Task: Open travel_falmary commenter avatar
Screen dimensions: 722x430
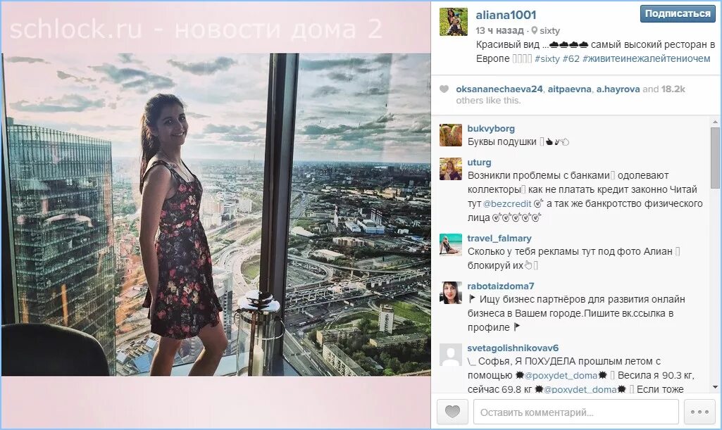Action: (x=451, y=245)
